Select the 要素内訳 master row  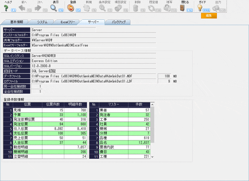pyautogui.click(x=120, y=147)
